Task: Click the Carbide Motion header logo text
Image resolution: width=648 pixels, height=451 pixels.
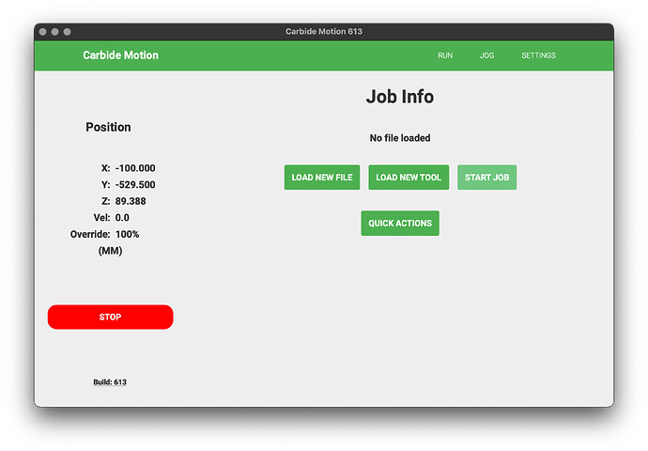Action: coord(120,55)
